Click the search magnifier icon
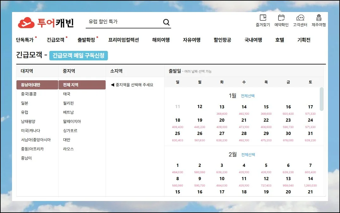Image resolution: width=340 pixels, height=213 pixels. point(166,22)
